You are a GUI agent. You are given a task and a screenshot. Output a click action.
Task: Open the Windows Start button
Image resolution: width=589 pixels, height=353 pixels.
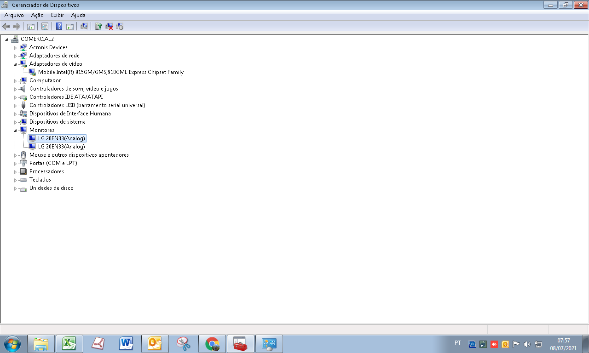pyautogui.click(x=12, y=344)
